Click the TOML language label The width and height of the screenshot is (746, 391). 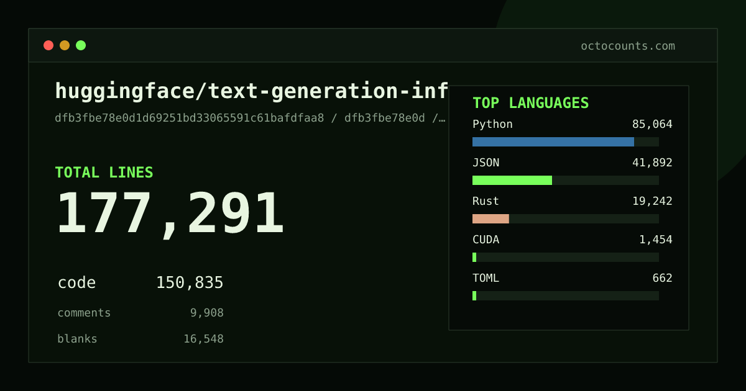(x=486, y=278)
